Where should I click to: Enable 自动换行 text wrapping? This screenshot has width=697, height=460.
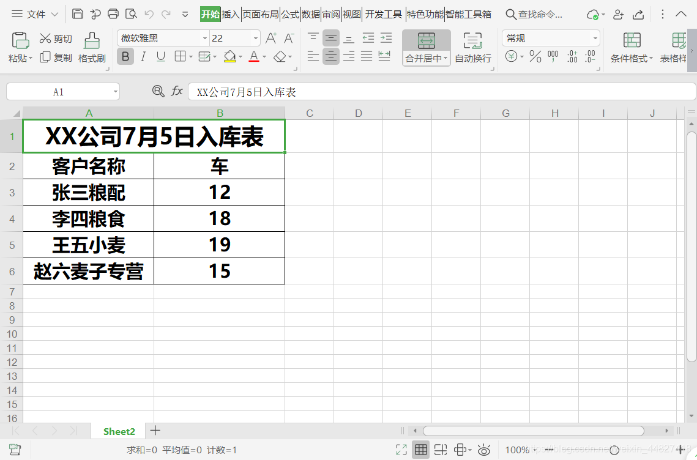coord(472,48)
